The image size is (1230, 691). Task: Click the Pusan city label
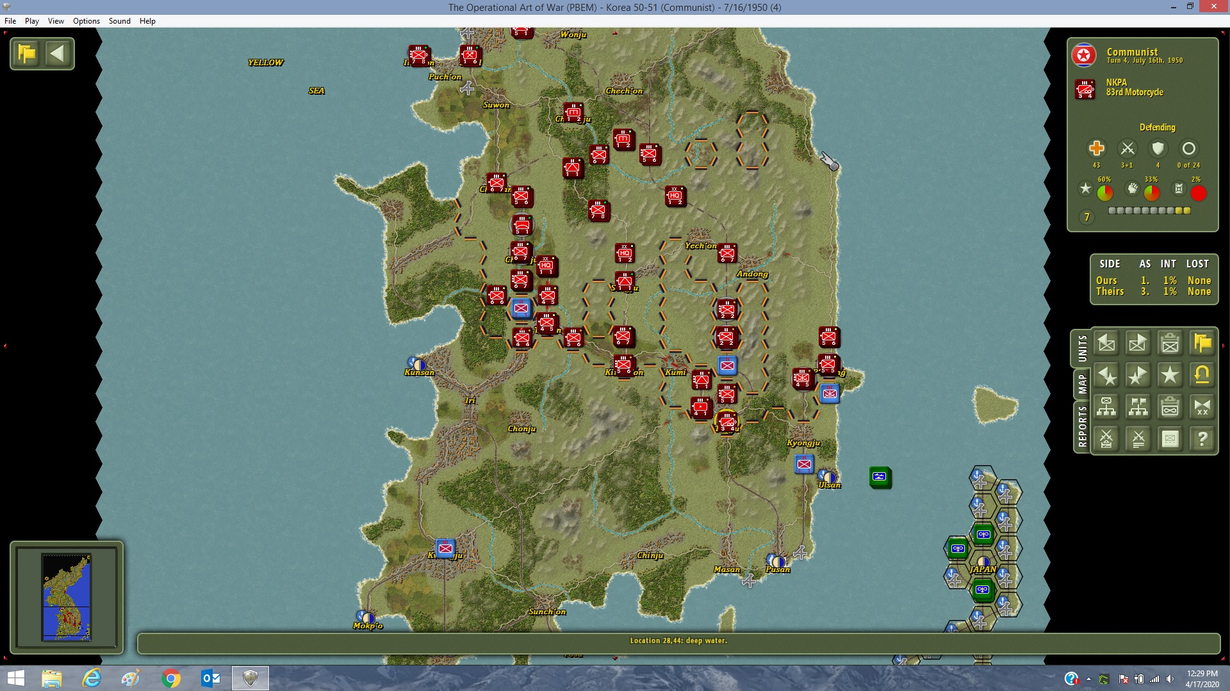778,569
